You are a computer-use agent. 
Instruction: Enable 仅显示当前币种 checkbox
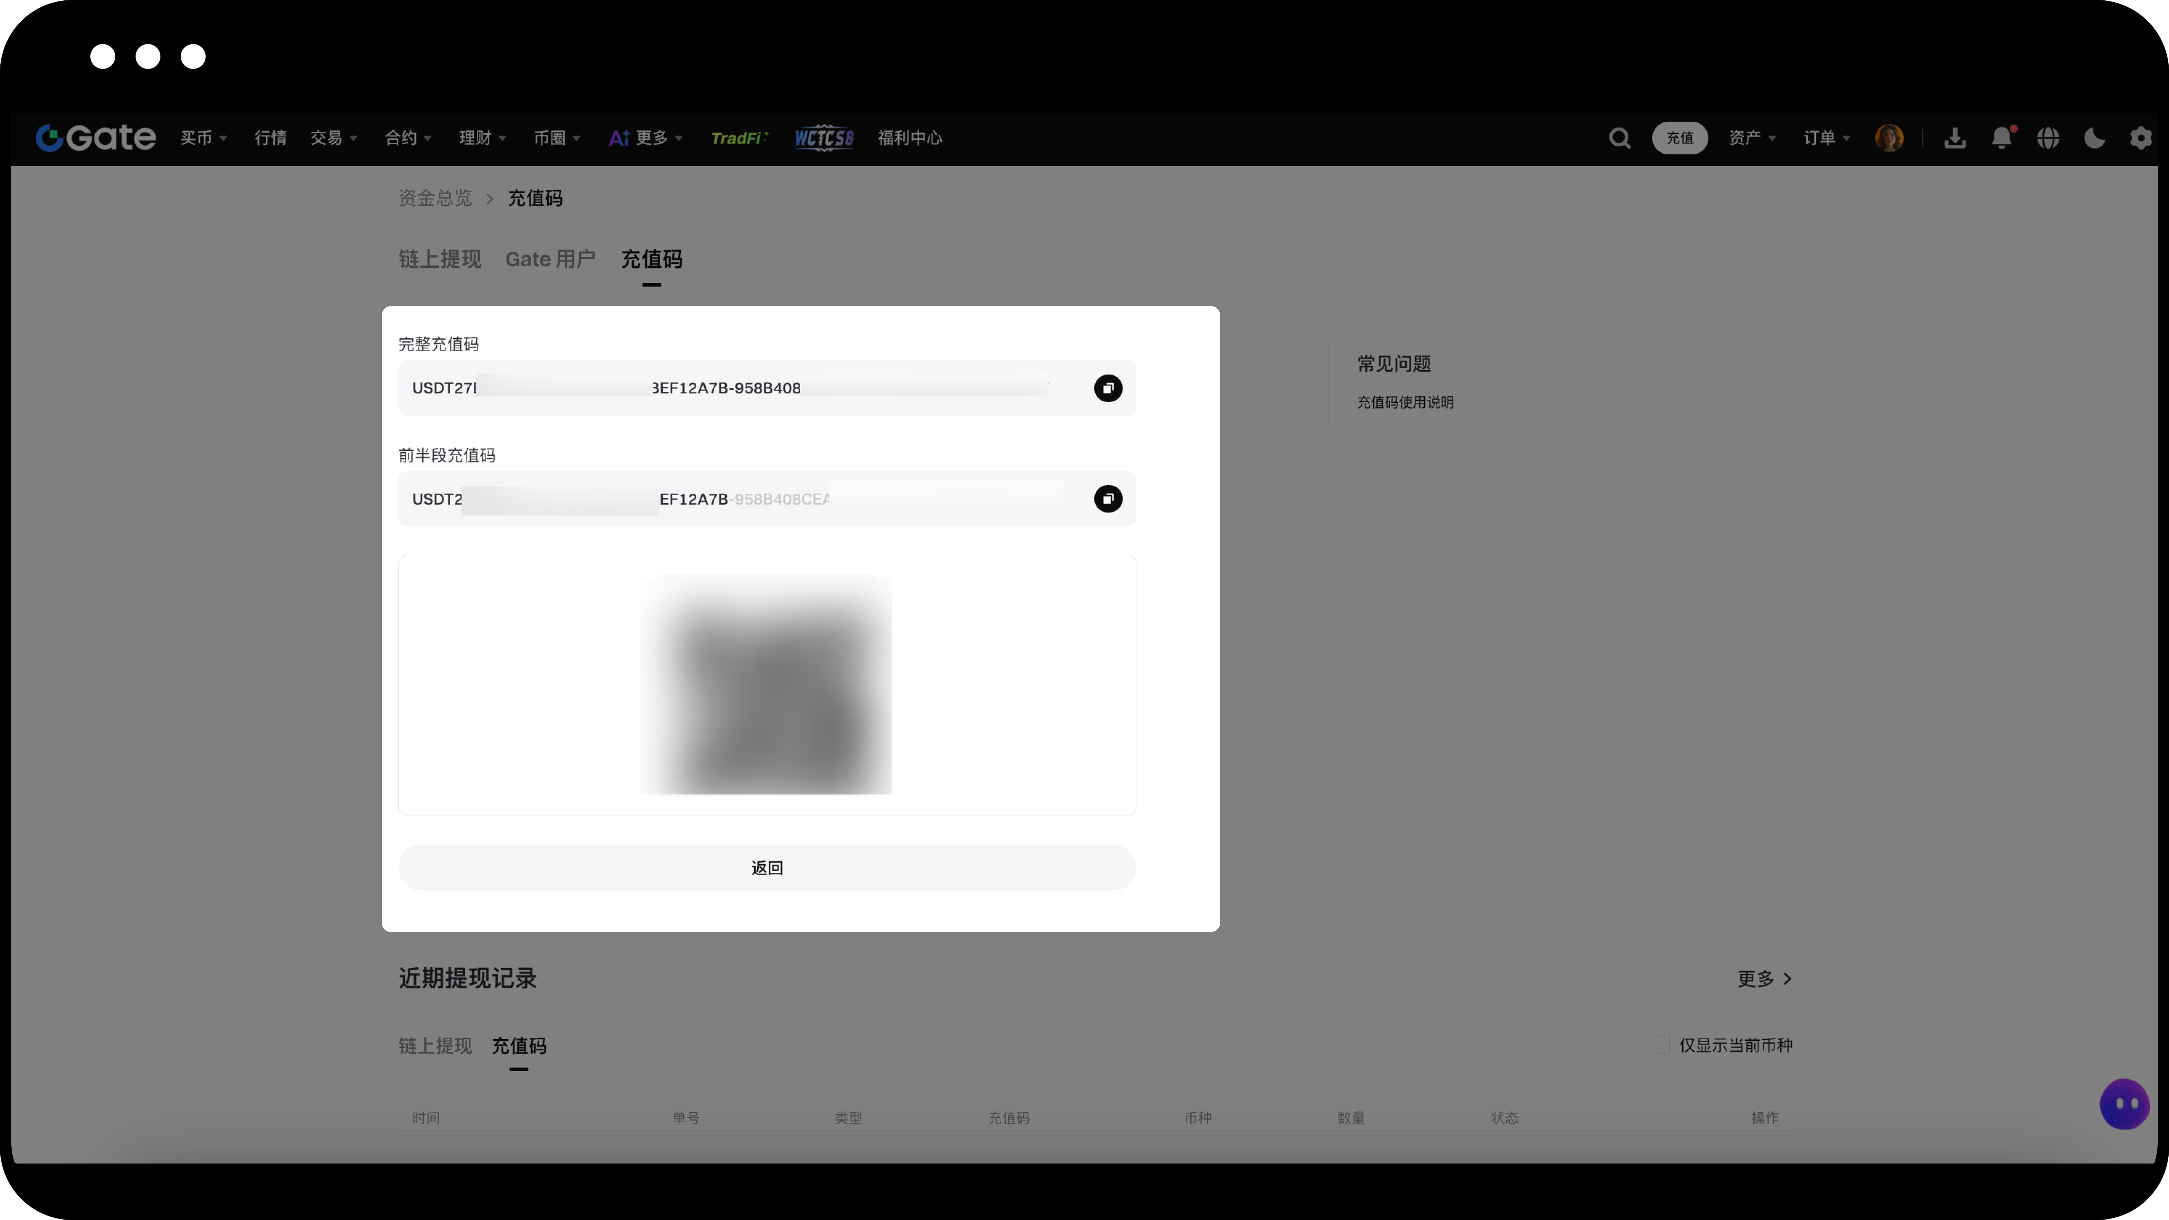[1659, 1044]
